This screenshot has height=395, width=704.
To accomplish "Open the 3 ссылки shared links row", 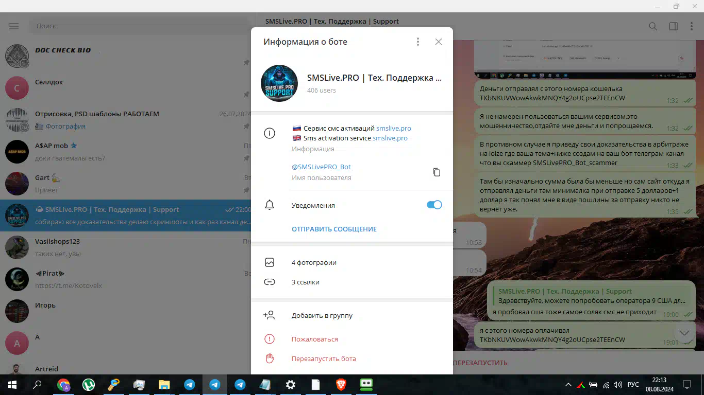I will coord(352,282).
